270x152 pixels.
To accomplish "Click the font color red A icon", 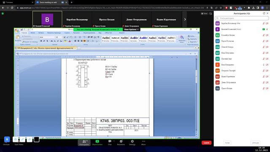I will [70, 41].
